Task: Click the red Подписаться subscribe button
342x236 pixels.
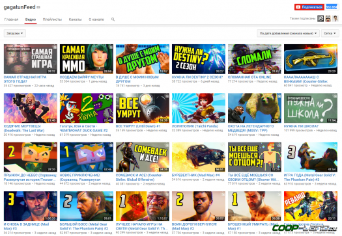Action: click(x=309, y=7)
